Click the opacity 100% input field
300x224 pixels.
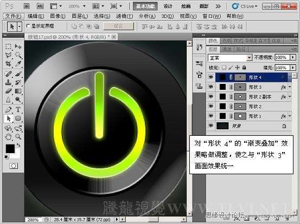click(x=283, y=57)
